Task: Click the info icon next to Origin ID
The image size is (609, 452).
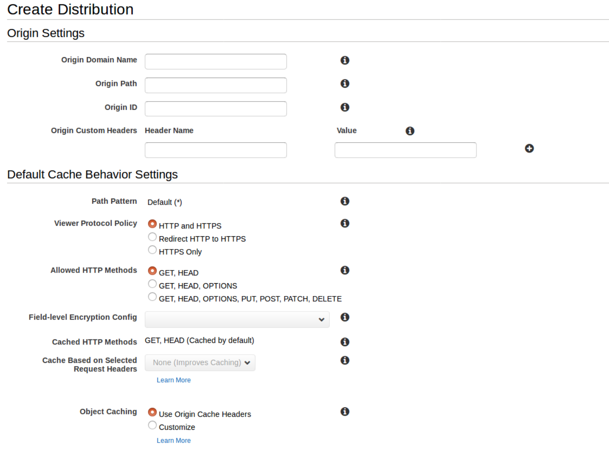Action: tap(345, 107)
